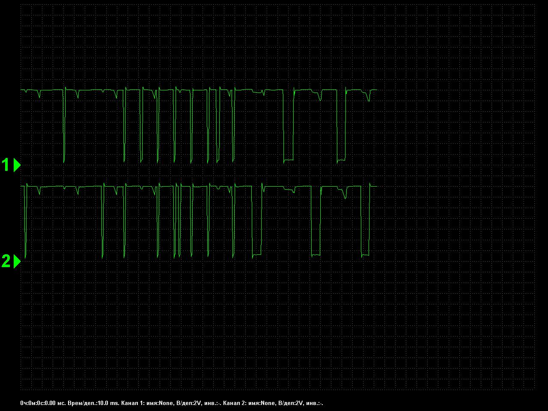Click the first falling pulse on channel 1
Screen dimensions: 548x411
[64, 128]
